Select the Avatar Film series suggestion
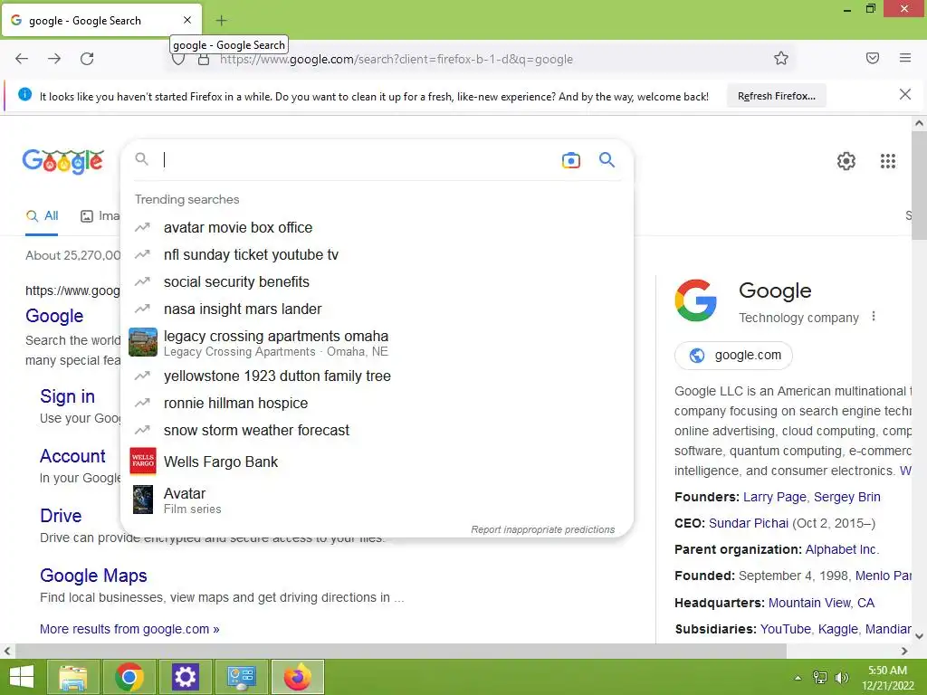The width and height of the screenshot is (927, 695). pyautogui.click(x=377, y=500)
